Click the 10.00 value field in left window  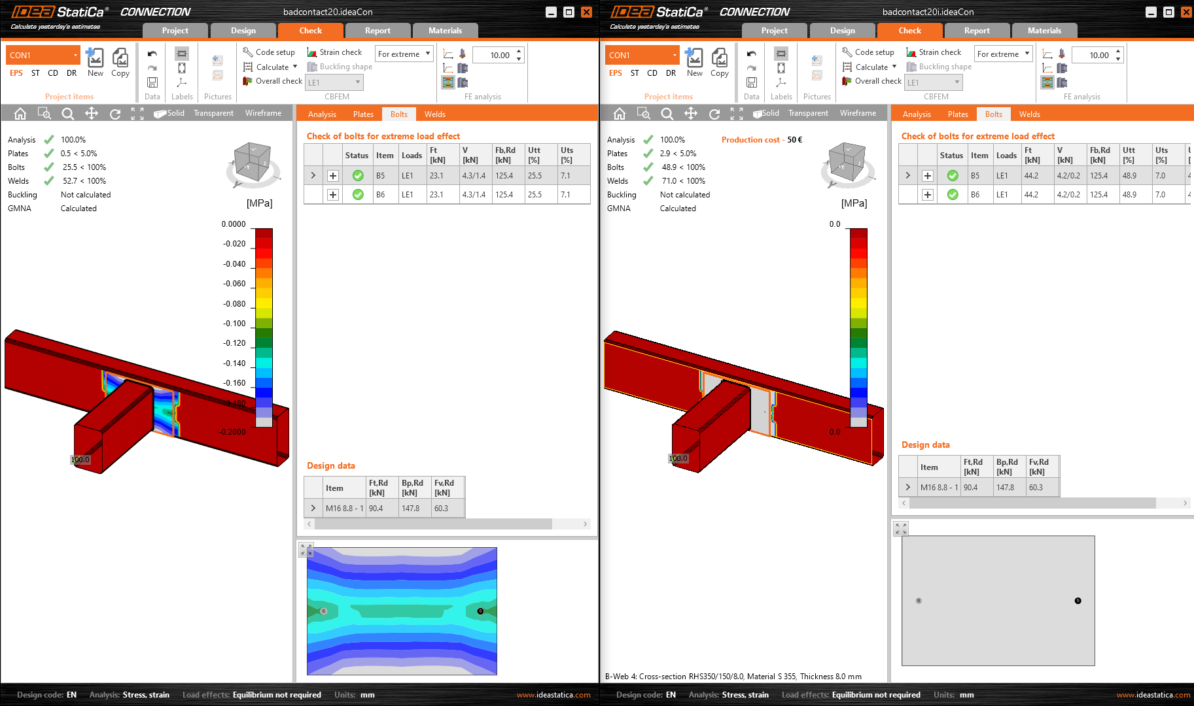click(x=499, y=56)
